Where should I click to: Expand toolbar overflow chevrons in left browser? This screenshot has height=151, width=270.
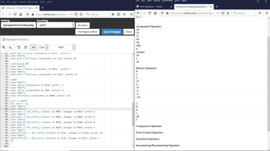click(x=124, y=14)
